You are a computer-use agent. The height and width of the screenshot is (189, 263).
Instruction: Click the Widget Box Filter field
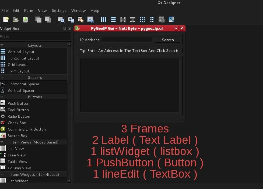[x=35, y=37]
